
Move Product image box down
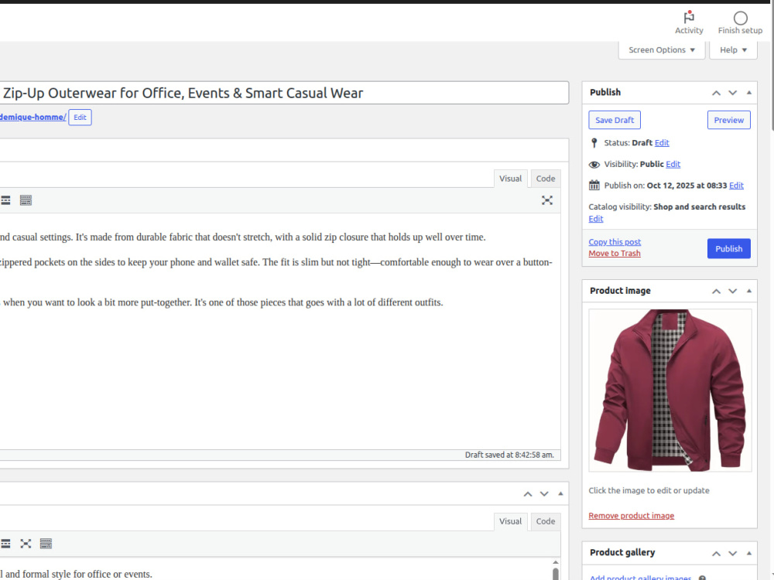(732, 291)
